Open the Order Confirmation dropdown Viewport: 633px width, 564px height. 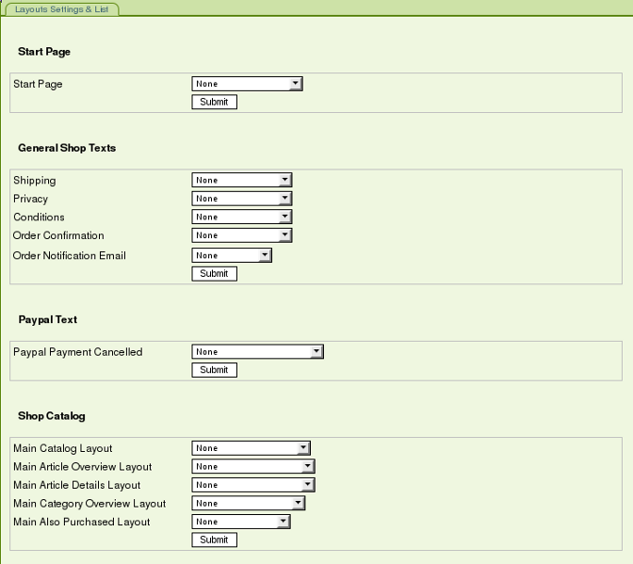tap(241, 235)
